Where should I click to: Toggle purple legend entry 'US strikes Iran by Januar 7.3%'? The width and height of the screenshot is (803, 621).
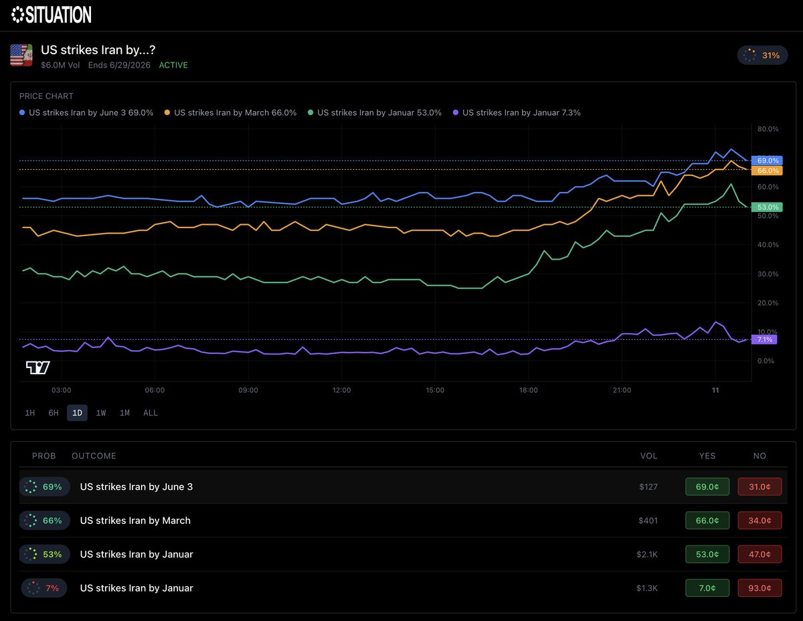click(517, 112)
